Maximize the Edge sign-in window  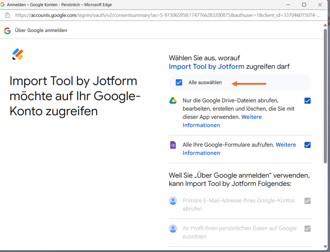304,4
